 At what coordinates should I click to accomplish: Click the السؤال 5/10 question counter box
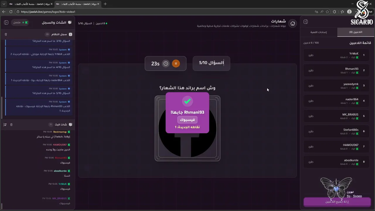pyautogui.click(x=211, y=63)
